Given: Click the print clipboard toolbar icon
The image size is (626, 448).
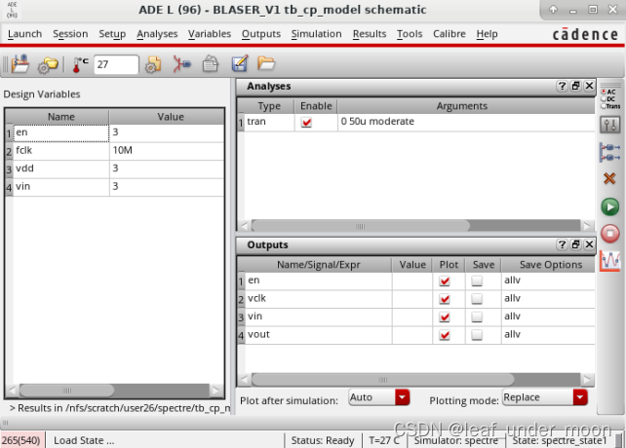Looking at the screenshot, I should 211,64.
